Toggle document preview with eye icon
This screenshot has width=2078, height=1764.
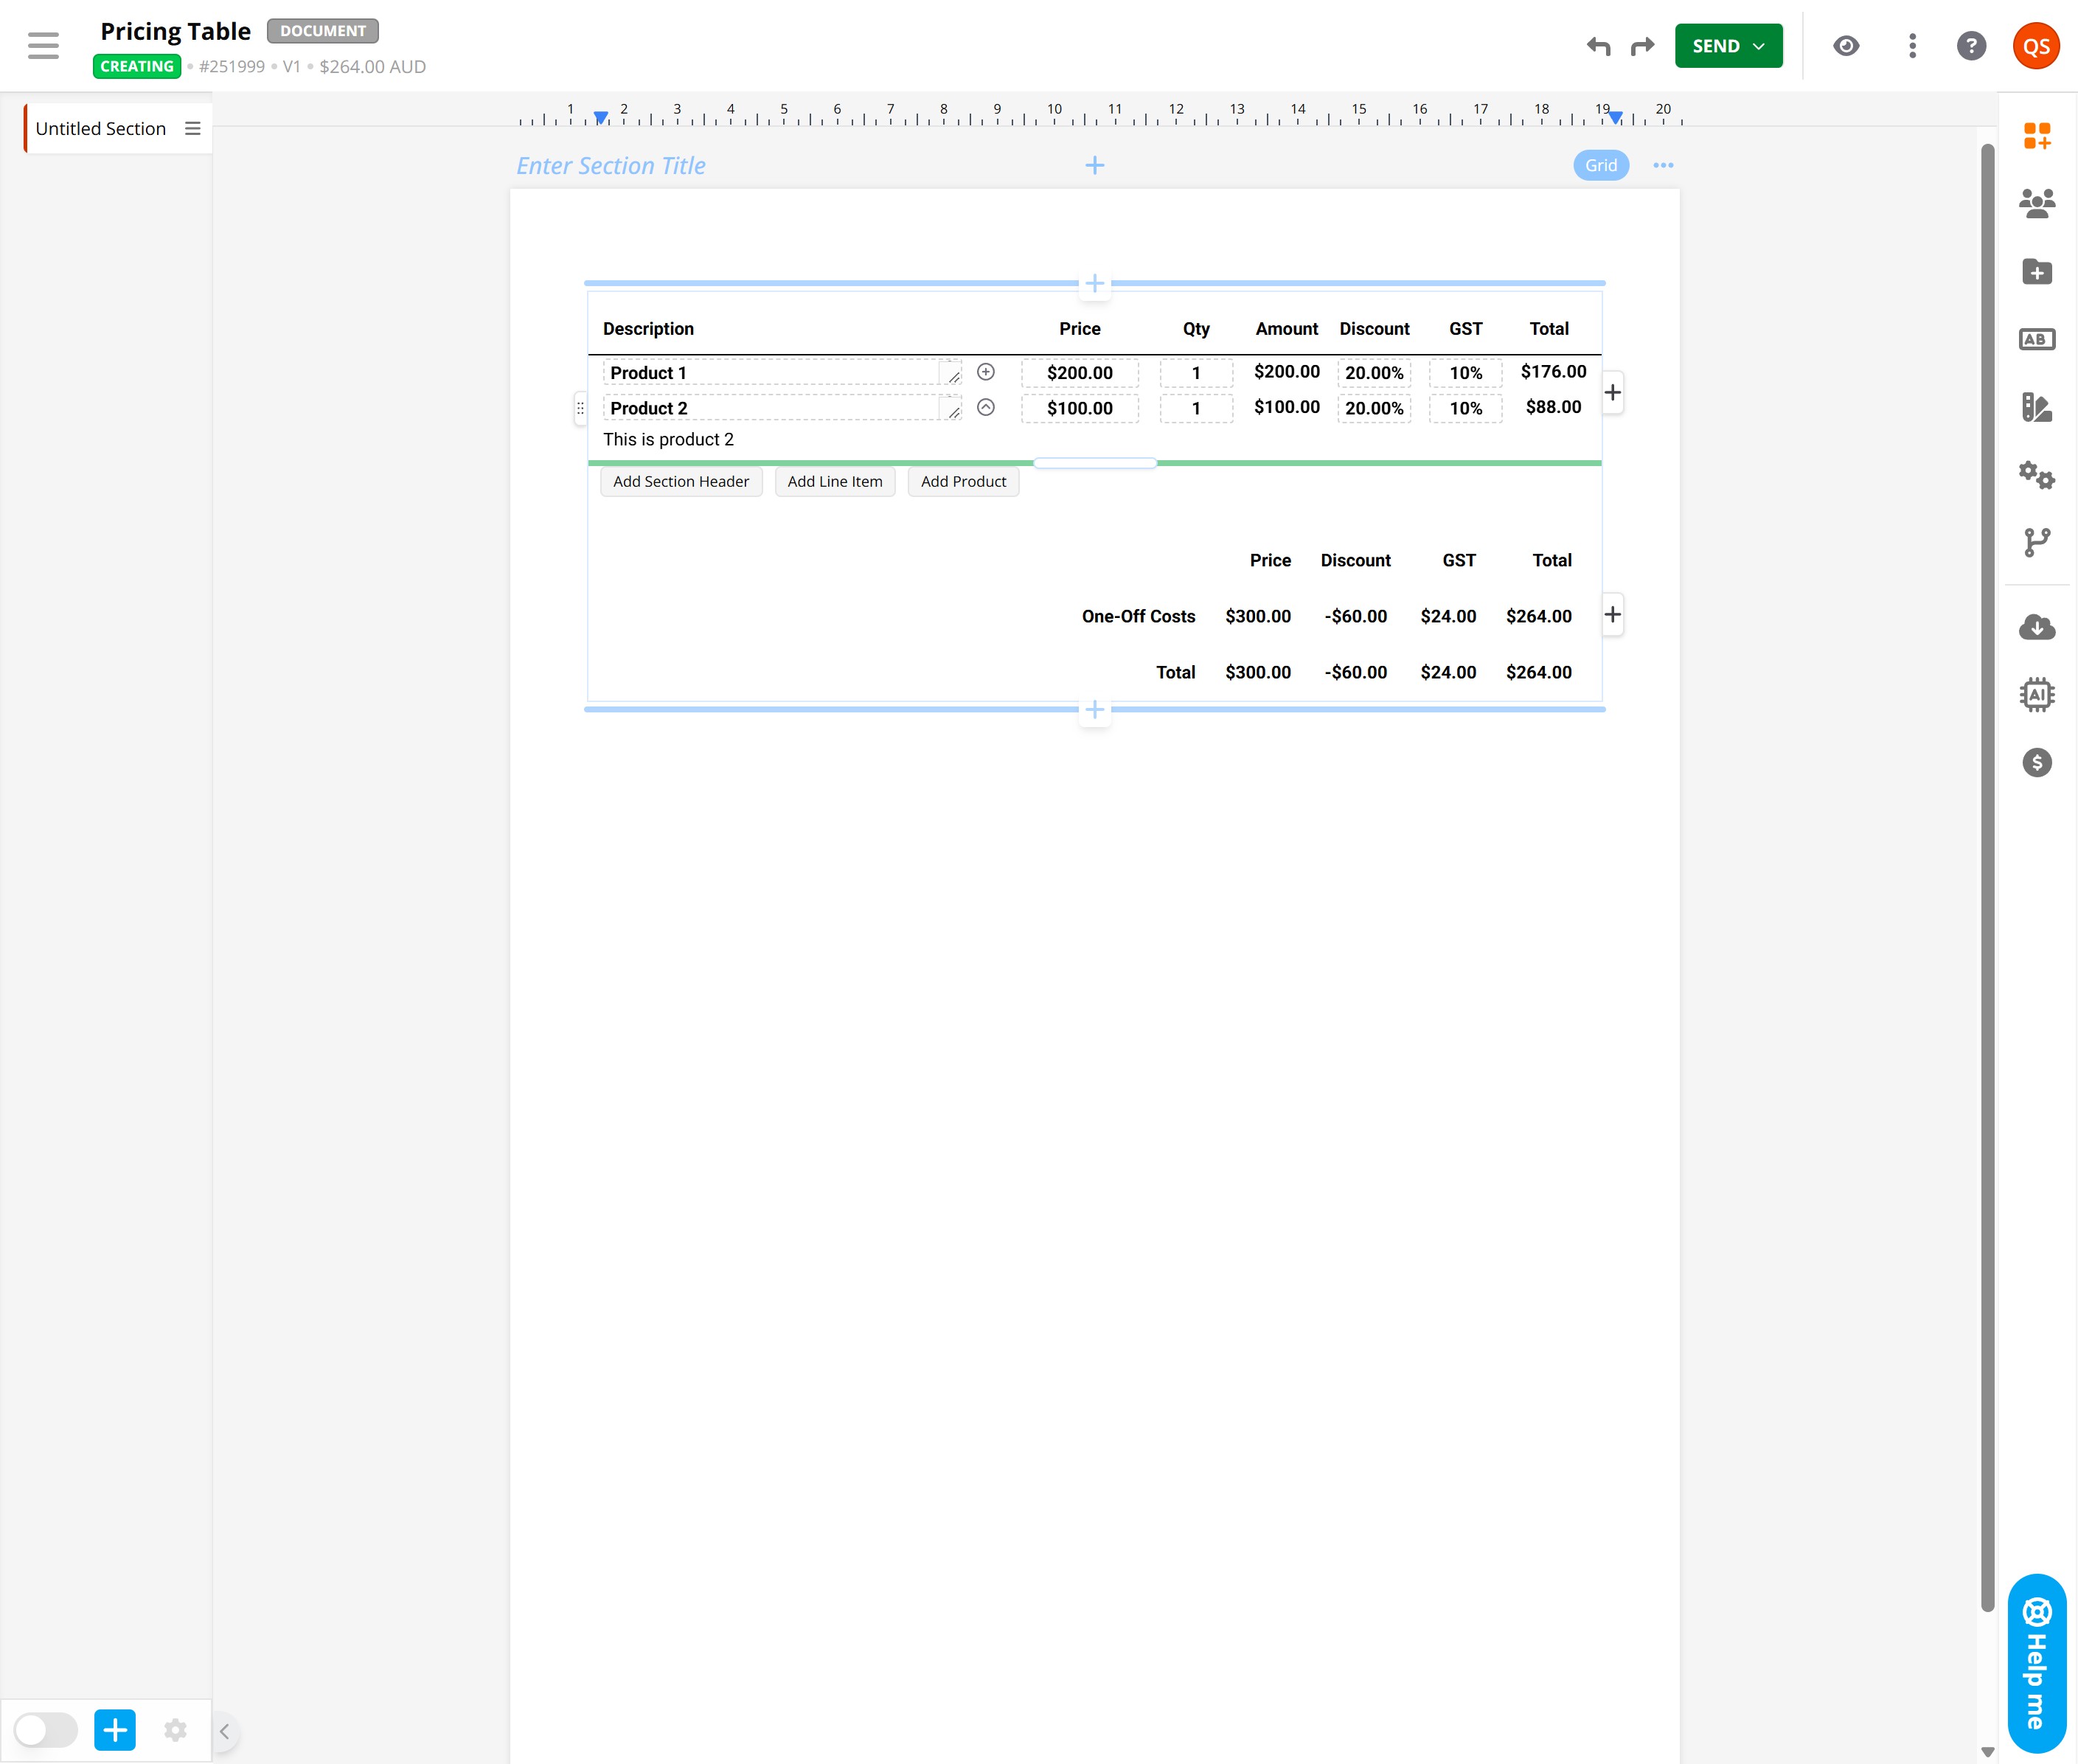pos(1846,46)
